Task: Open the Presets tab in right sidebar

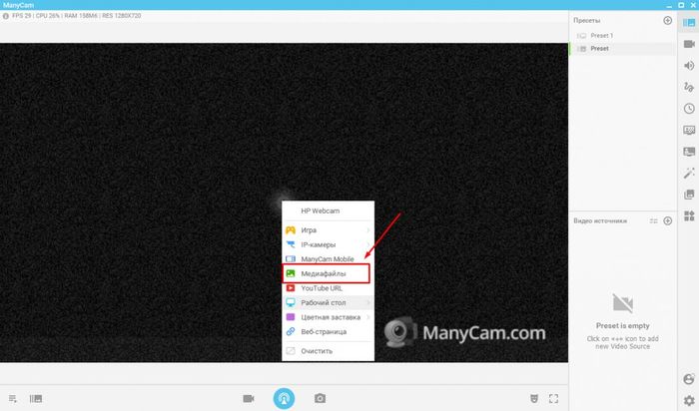Action: tap(689, 23)
